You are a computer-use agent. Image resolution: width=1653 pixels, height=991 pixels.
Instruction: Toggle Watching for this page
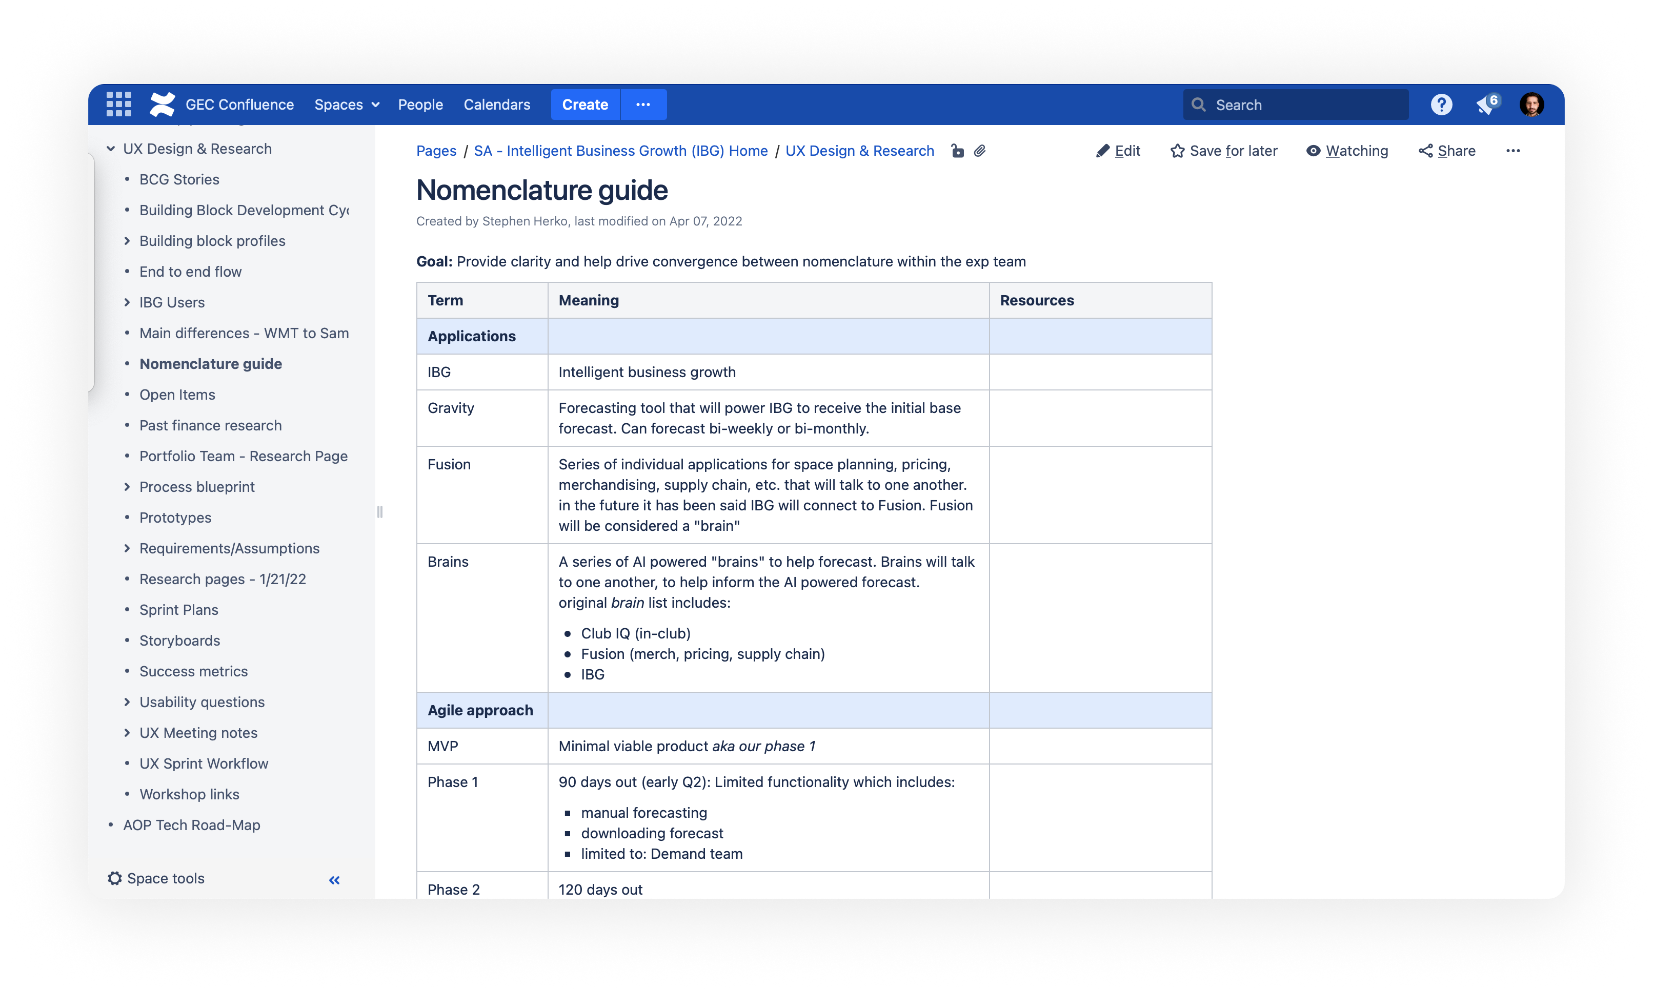(1347, 151)
